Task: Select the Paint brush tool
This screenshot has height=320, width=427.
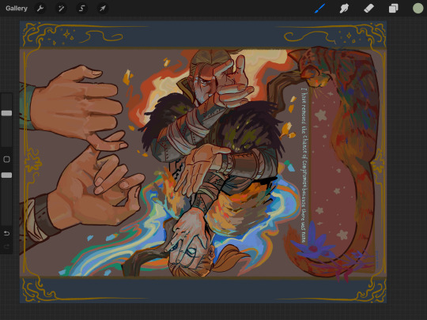Action: 319,9
